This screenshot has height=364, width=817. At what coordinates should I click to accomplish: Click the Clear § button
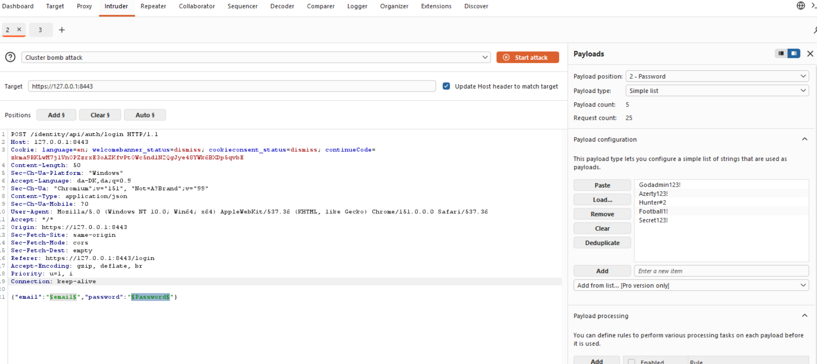[100, 115]
